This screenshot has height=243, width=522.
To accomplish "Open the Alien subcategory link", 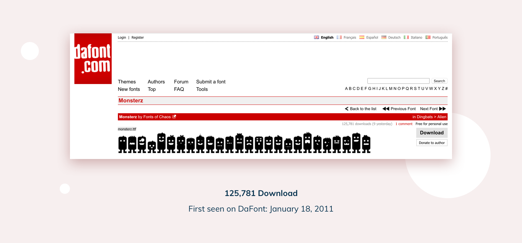I will click(442, 117).
